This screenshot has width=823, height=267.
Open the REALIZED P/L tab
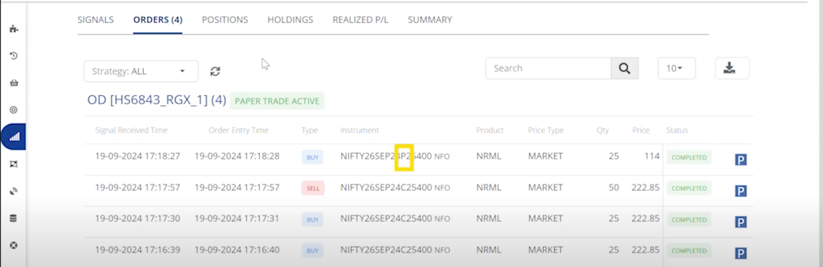[x=360, y=20]
